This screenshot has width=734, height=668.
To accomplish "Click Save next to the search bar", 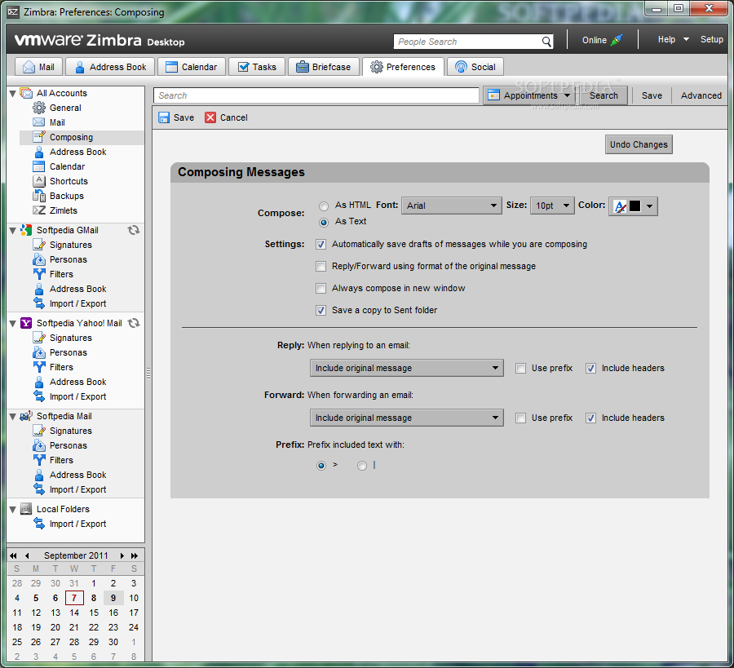I will (652, 95).
